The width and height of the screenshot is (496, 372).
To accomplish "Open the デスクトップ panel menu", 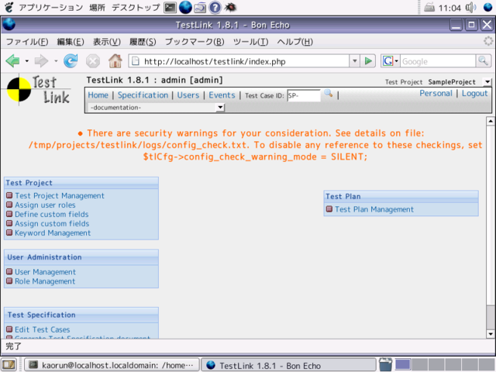I will point(136,7).
